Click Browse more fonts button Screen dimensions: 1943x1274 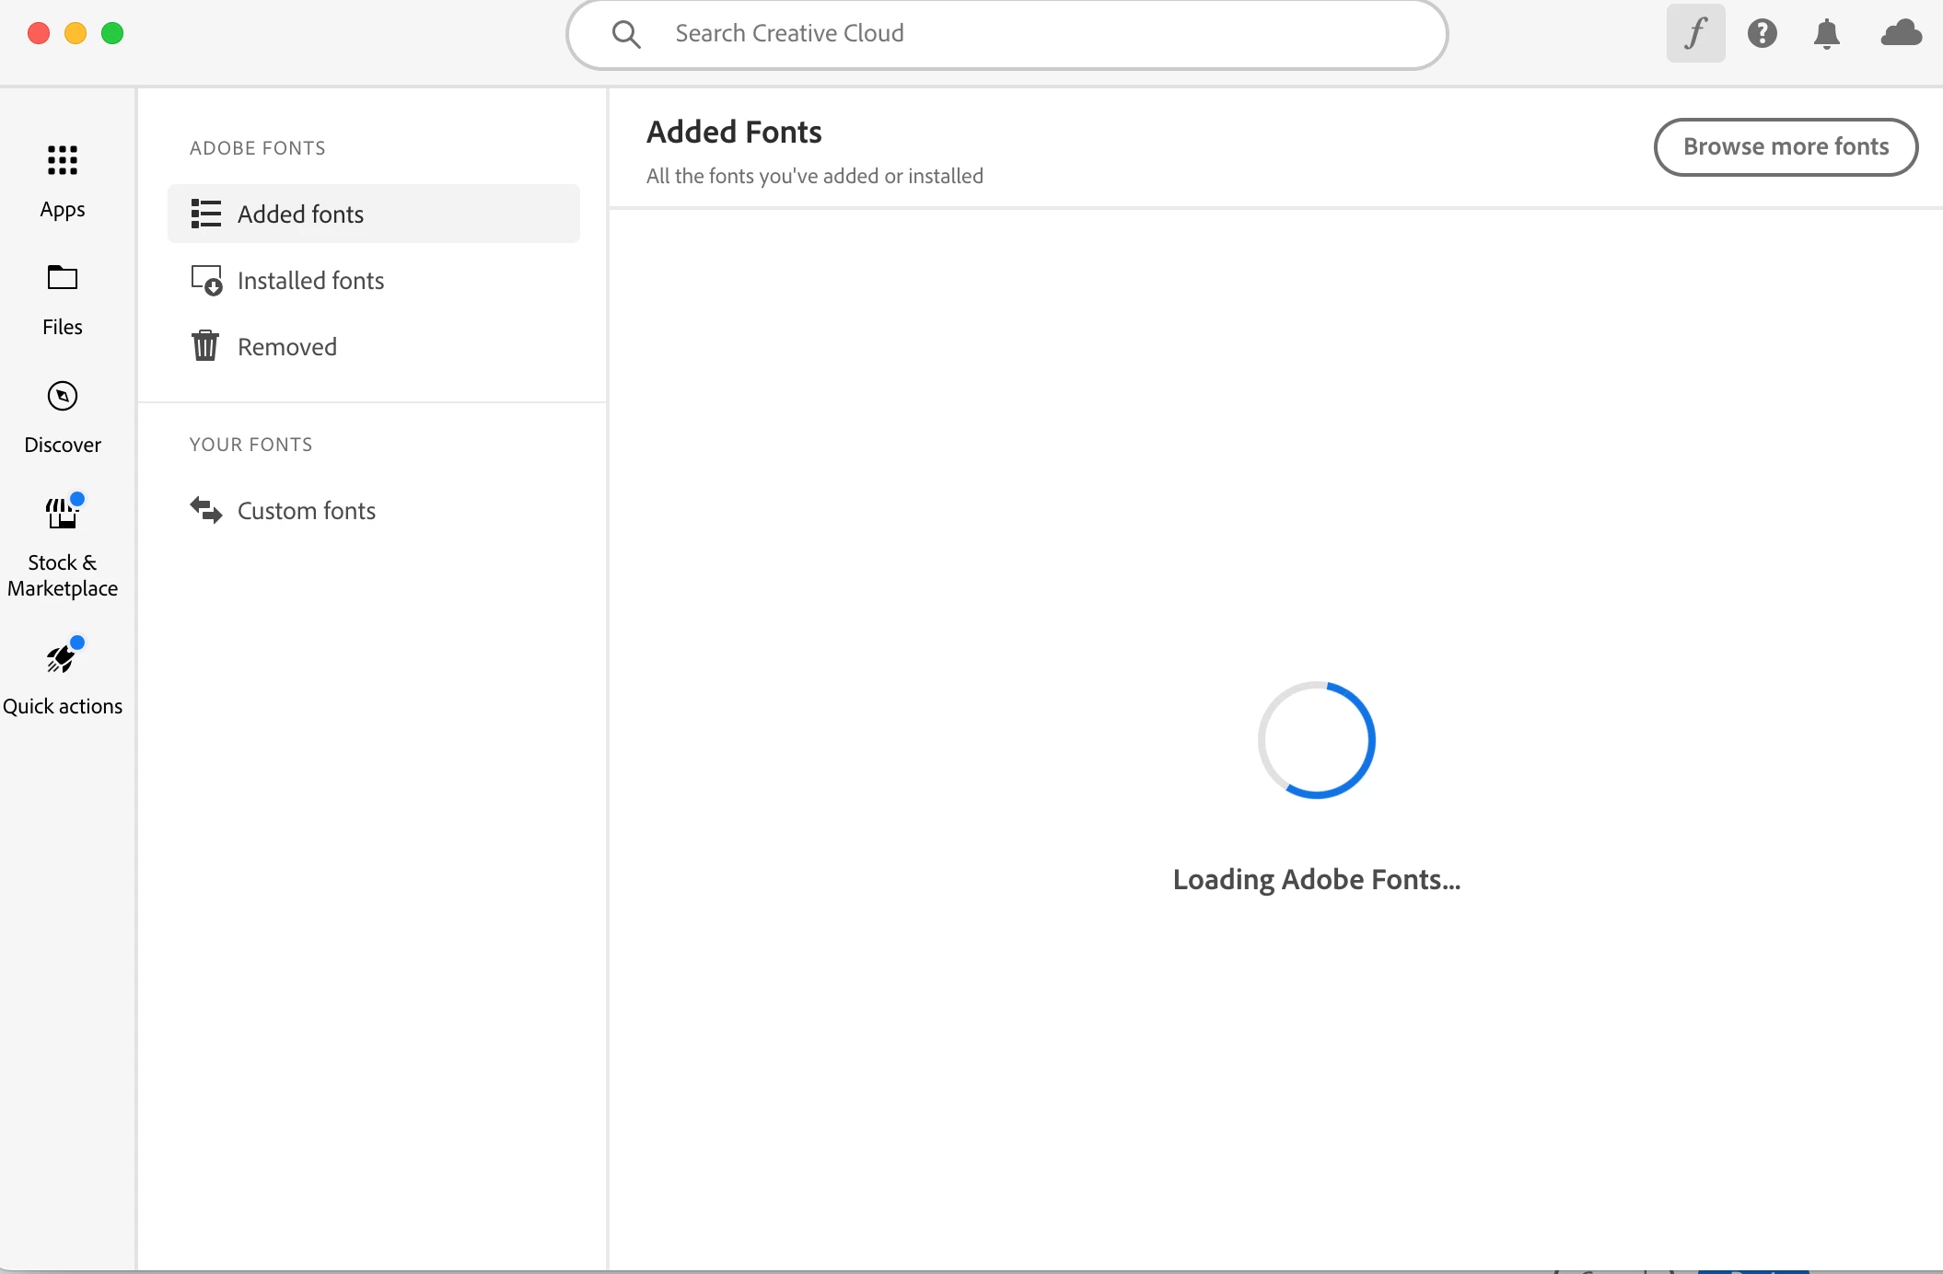pyautogui.click(x=1786, y=146)
